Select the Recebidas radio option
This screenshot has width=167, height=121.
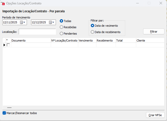(61, 27)
